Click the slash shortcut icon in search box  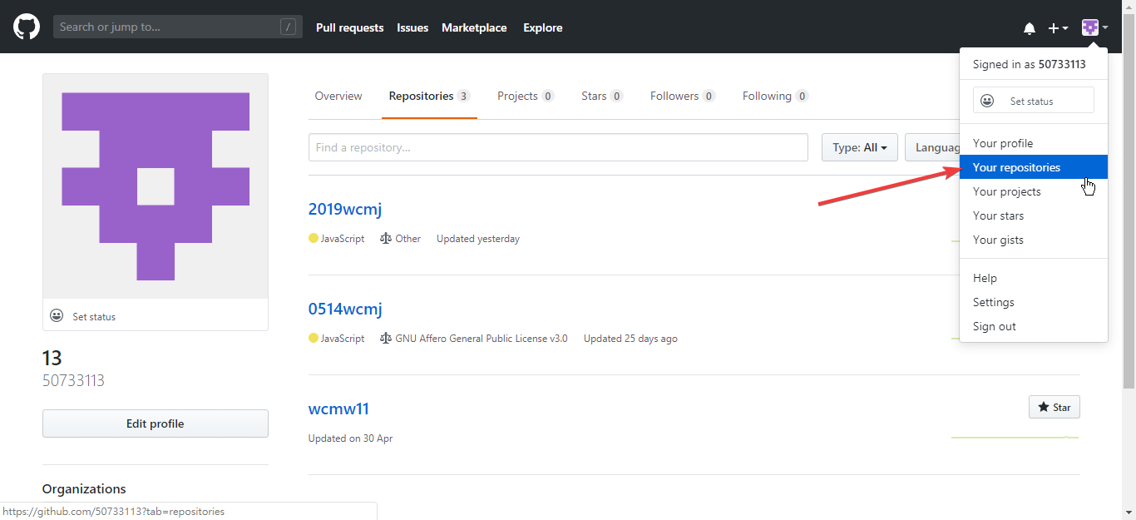pos(289,27)
